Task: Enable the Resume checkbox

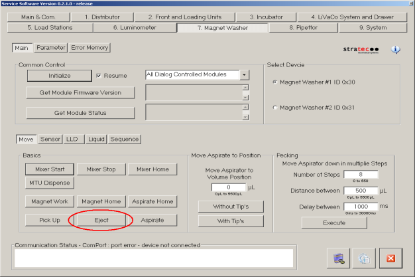Action: click(99, 76)
